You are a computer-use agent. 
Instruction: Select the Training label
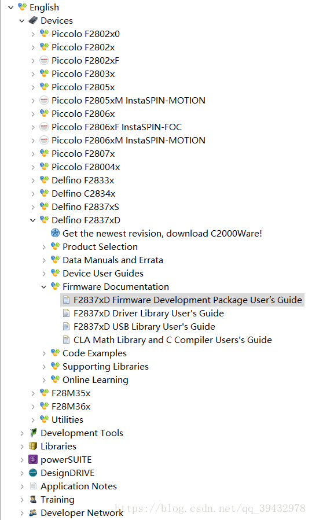tap(57, 499)
